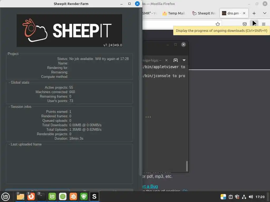Open the terminal from the taskbar
Image resolution: width=270 pixels, height=202 pixels.
pos(42,196)
